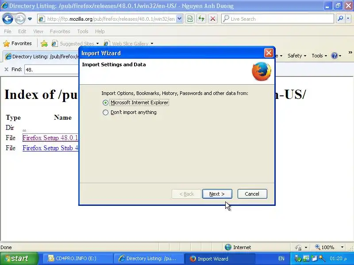The width and height of the screenshot is (354, 265).
Task: Open search provider dropdown arrow
Action: tap(348, 19)
